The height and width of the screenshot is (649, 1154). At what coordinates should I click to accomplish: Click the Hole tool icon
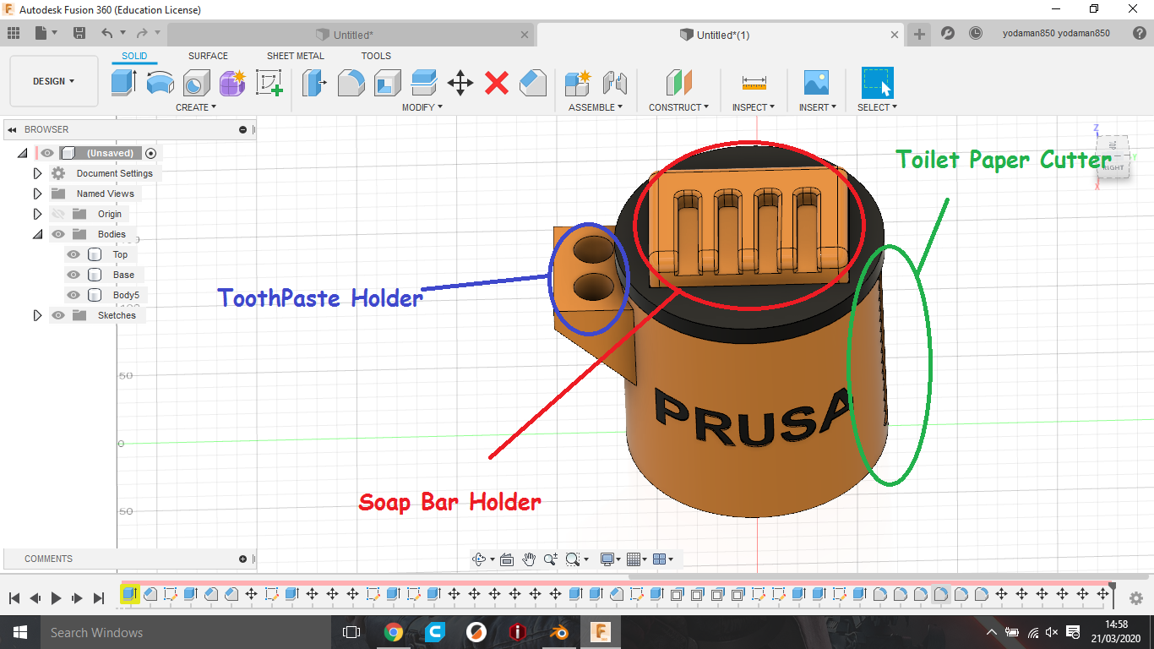(196, 83)
